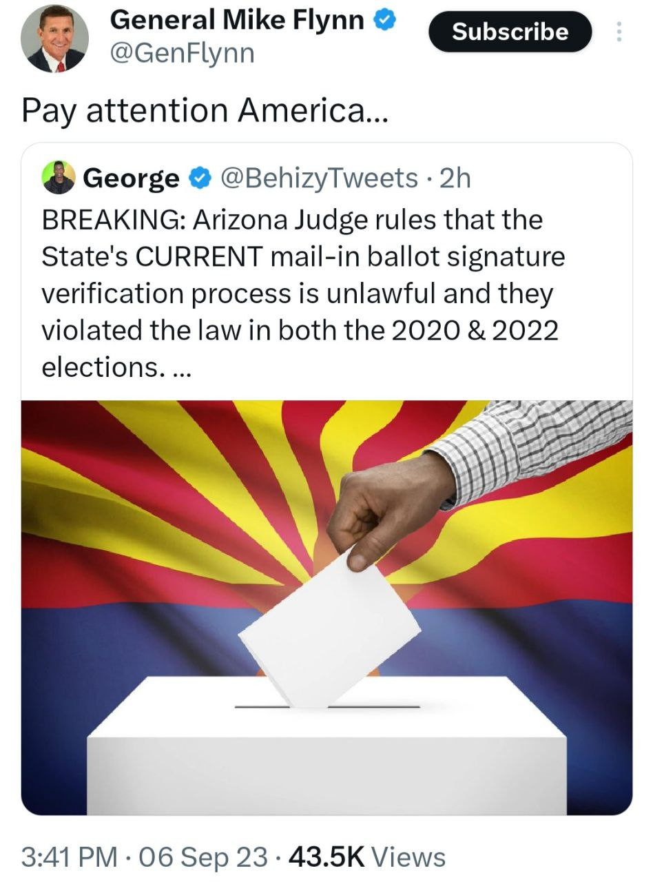Click the verified checkmark next to George
The width and height of the screenshot is (653, 882).
click(200, 178)
